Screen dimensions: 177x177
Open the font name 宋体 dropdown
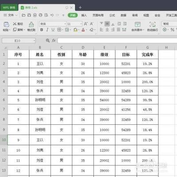click(x=65, y=24)
